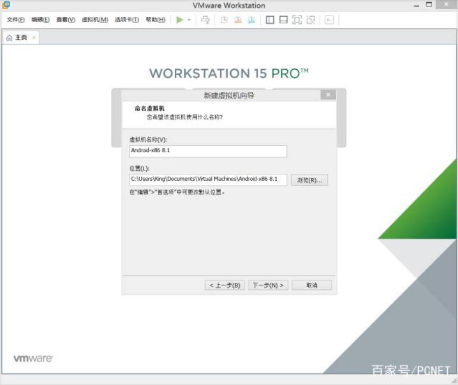Click the hint text about 首选项 default location
Screen dimensions: 458x385
click(x=177, y=192)
